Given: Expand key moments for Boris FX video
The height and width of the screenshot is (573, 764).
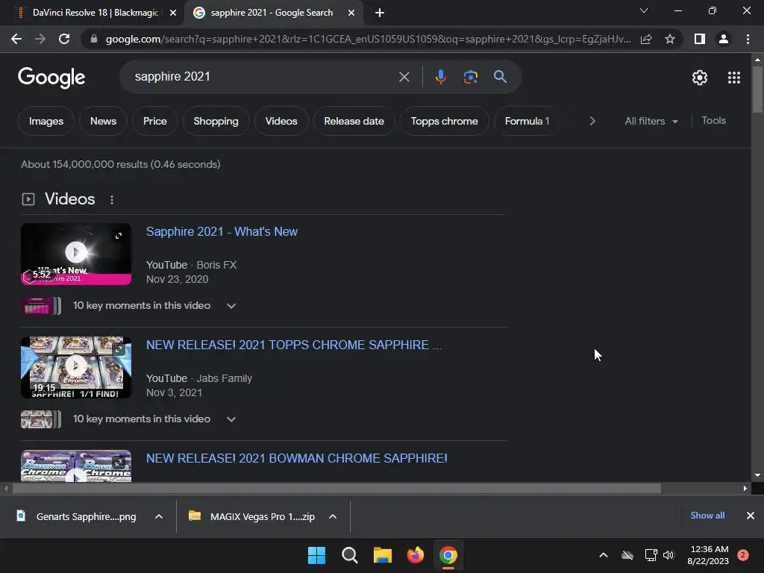Looking at the screenshot, I should tap(231, 306).
